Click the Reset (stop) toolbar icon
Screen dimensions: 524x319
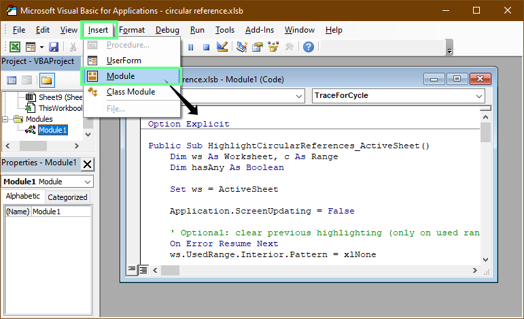[206, 47]
